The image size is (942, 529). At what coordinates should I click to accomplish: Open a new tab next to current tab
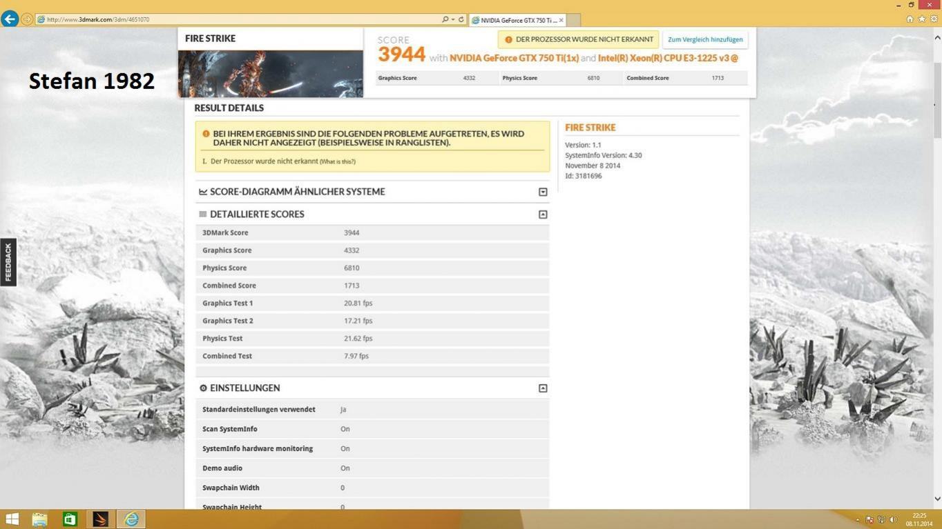point(573,20)
